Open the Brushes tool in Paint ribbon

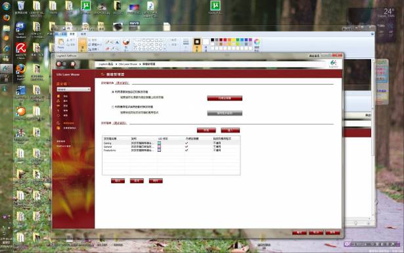pyautogui.click(x=125, y=44)
